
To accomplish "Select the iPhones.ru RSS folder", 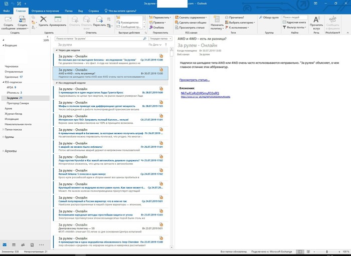I will (14, 93).
